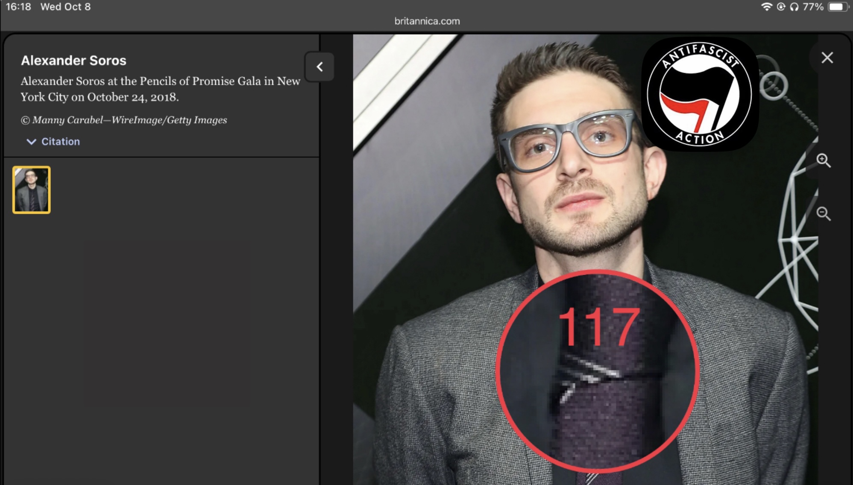Close the image viewer with the X
Screen dimensions: 853x485
[827, 58]
